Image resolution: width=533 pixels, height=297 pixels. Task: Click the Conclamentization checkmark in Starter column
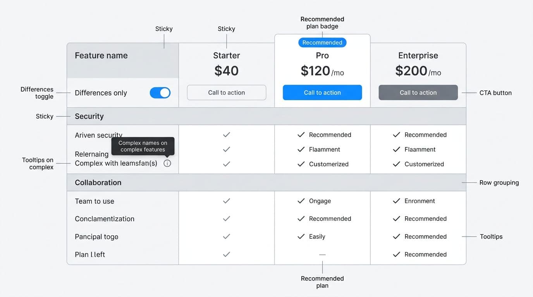[226, 218]
